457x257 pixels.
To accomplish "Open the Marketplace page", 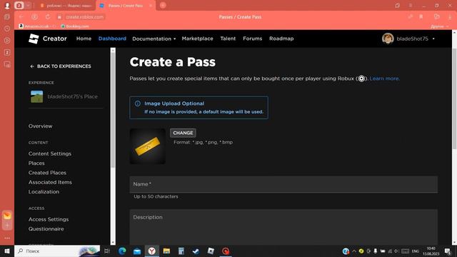I will pyautogui.click(x=197, y=39).
